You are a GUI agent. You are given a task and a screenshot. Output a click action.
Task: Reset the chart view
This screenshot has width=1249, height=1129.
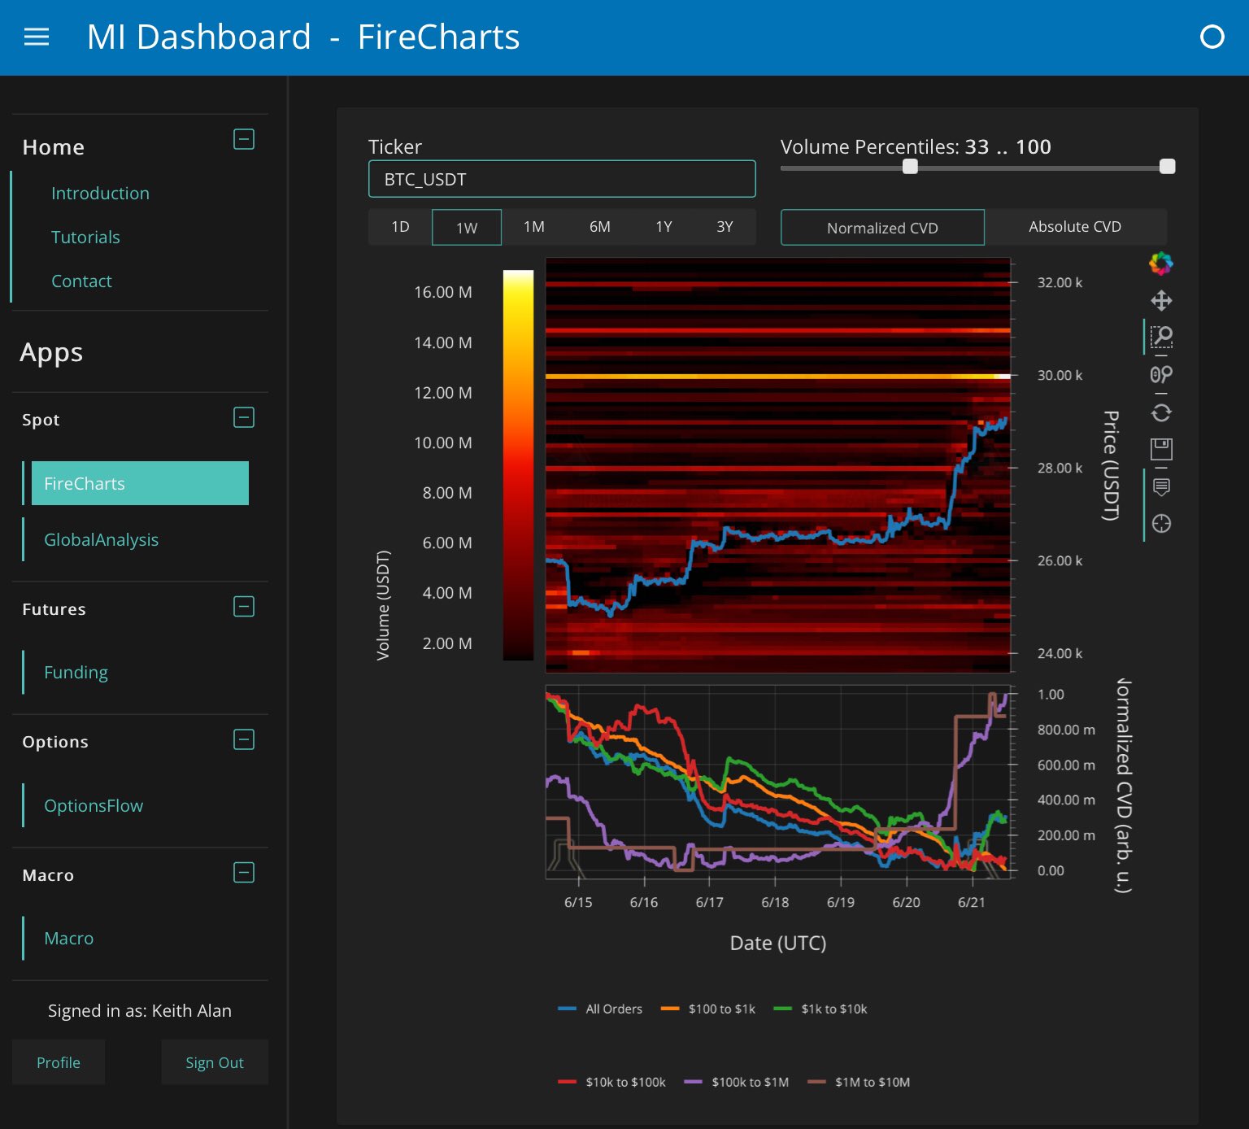tap(1160, 412)
